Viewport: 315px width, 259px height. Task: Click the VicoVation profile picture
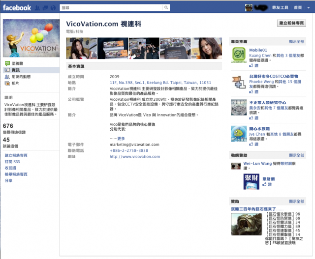pos(31,38)
